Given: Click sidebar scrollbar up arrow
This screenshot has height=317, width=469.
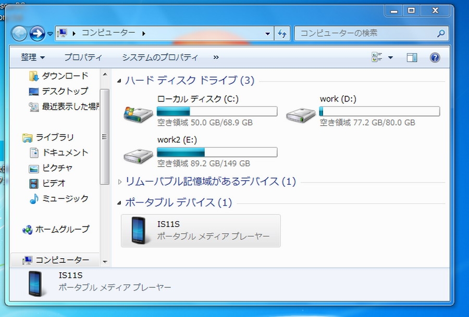Looking at the screenshot, I should (105, 74).
